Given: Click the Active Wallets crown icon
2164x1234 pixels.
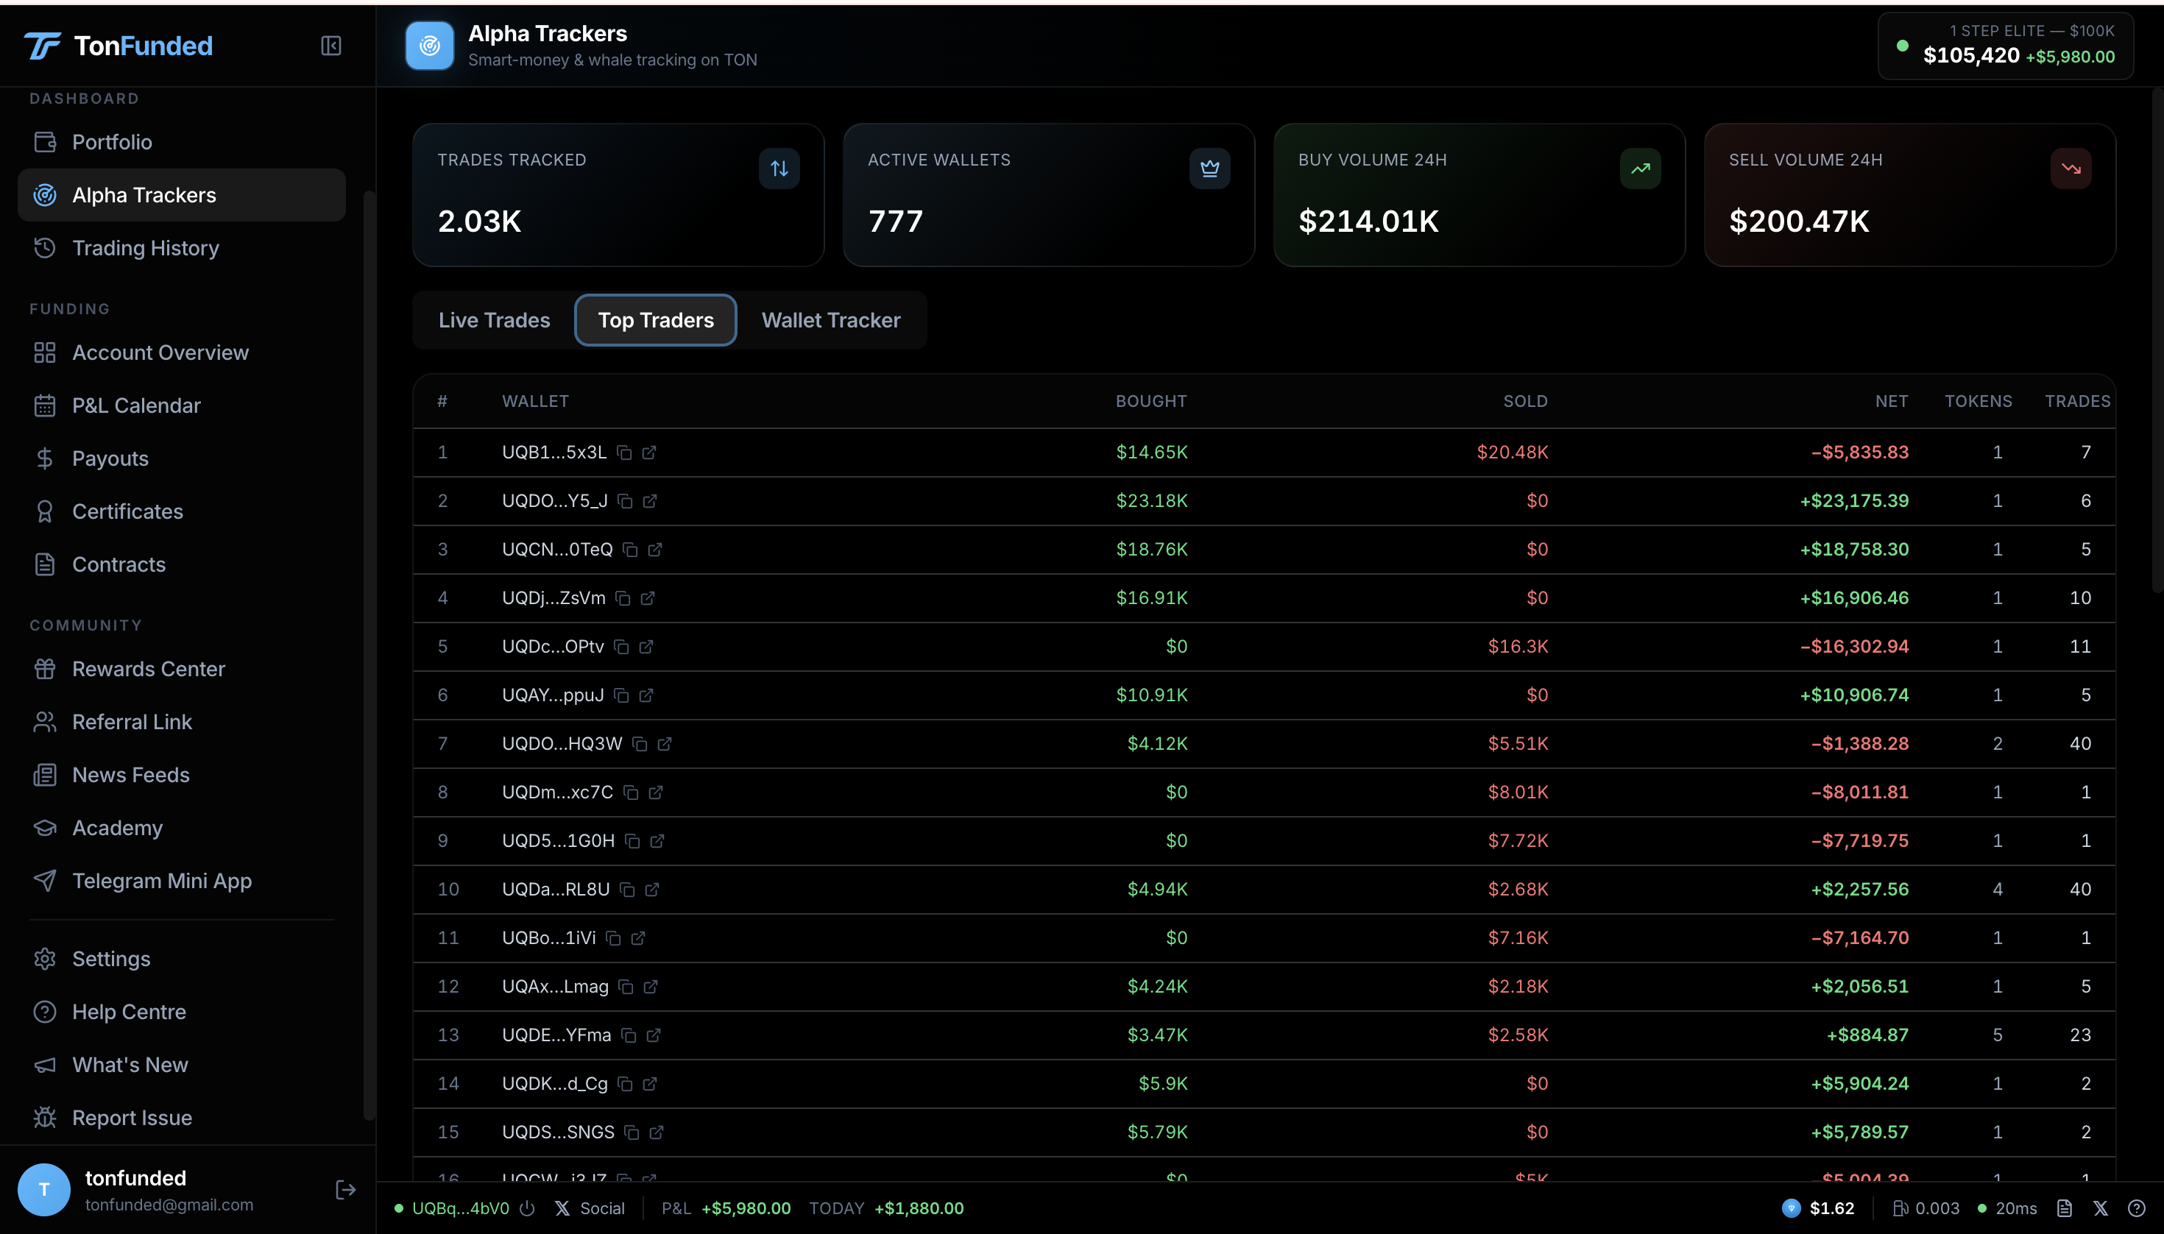Looking at the screenshot, I should tap(1209, 169).
